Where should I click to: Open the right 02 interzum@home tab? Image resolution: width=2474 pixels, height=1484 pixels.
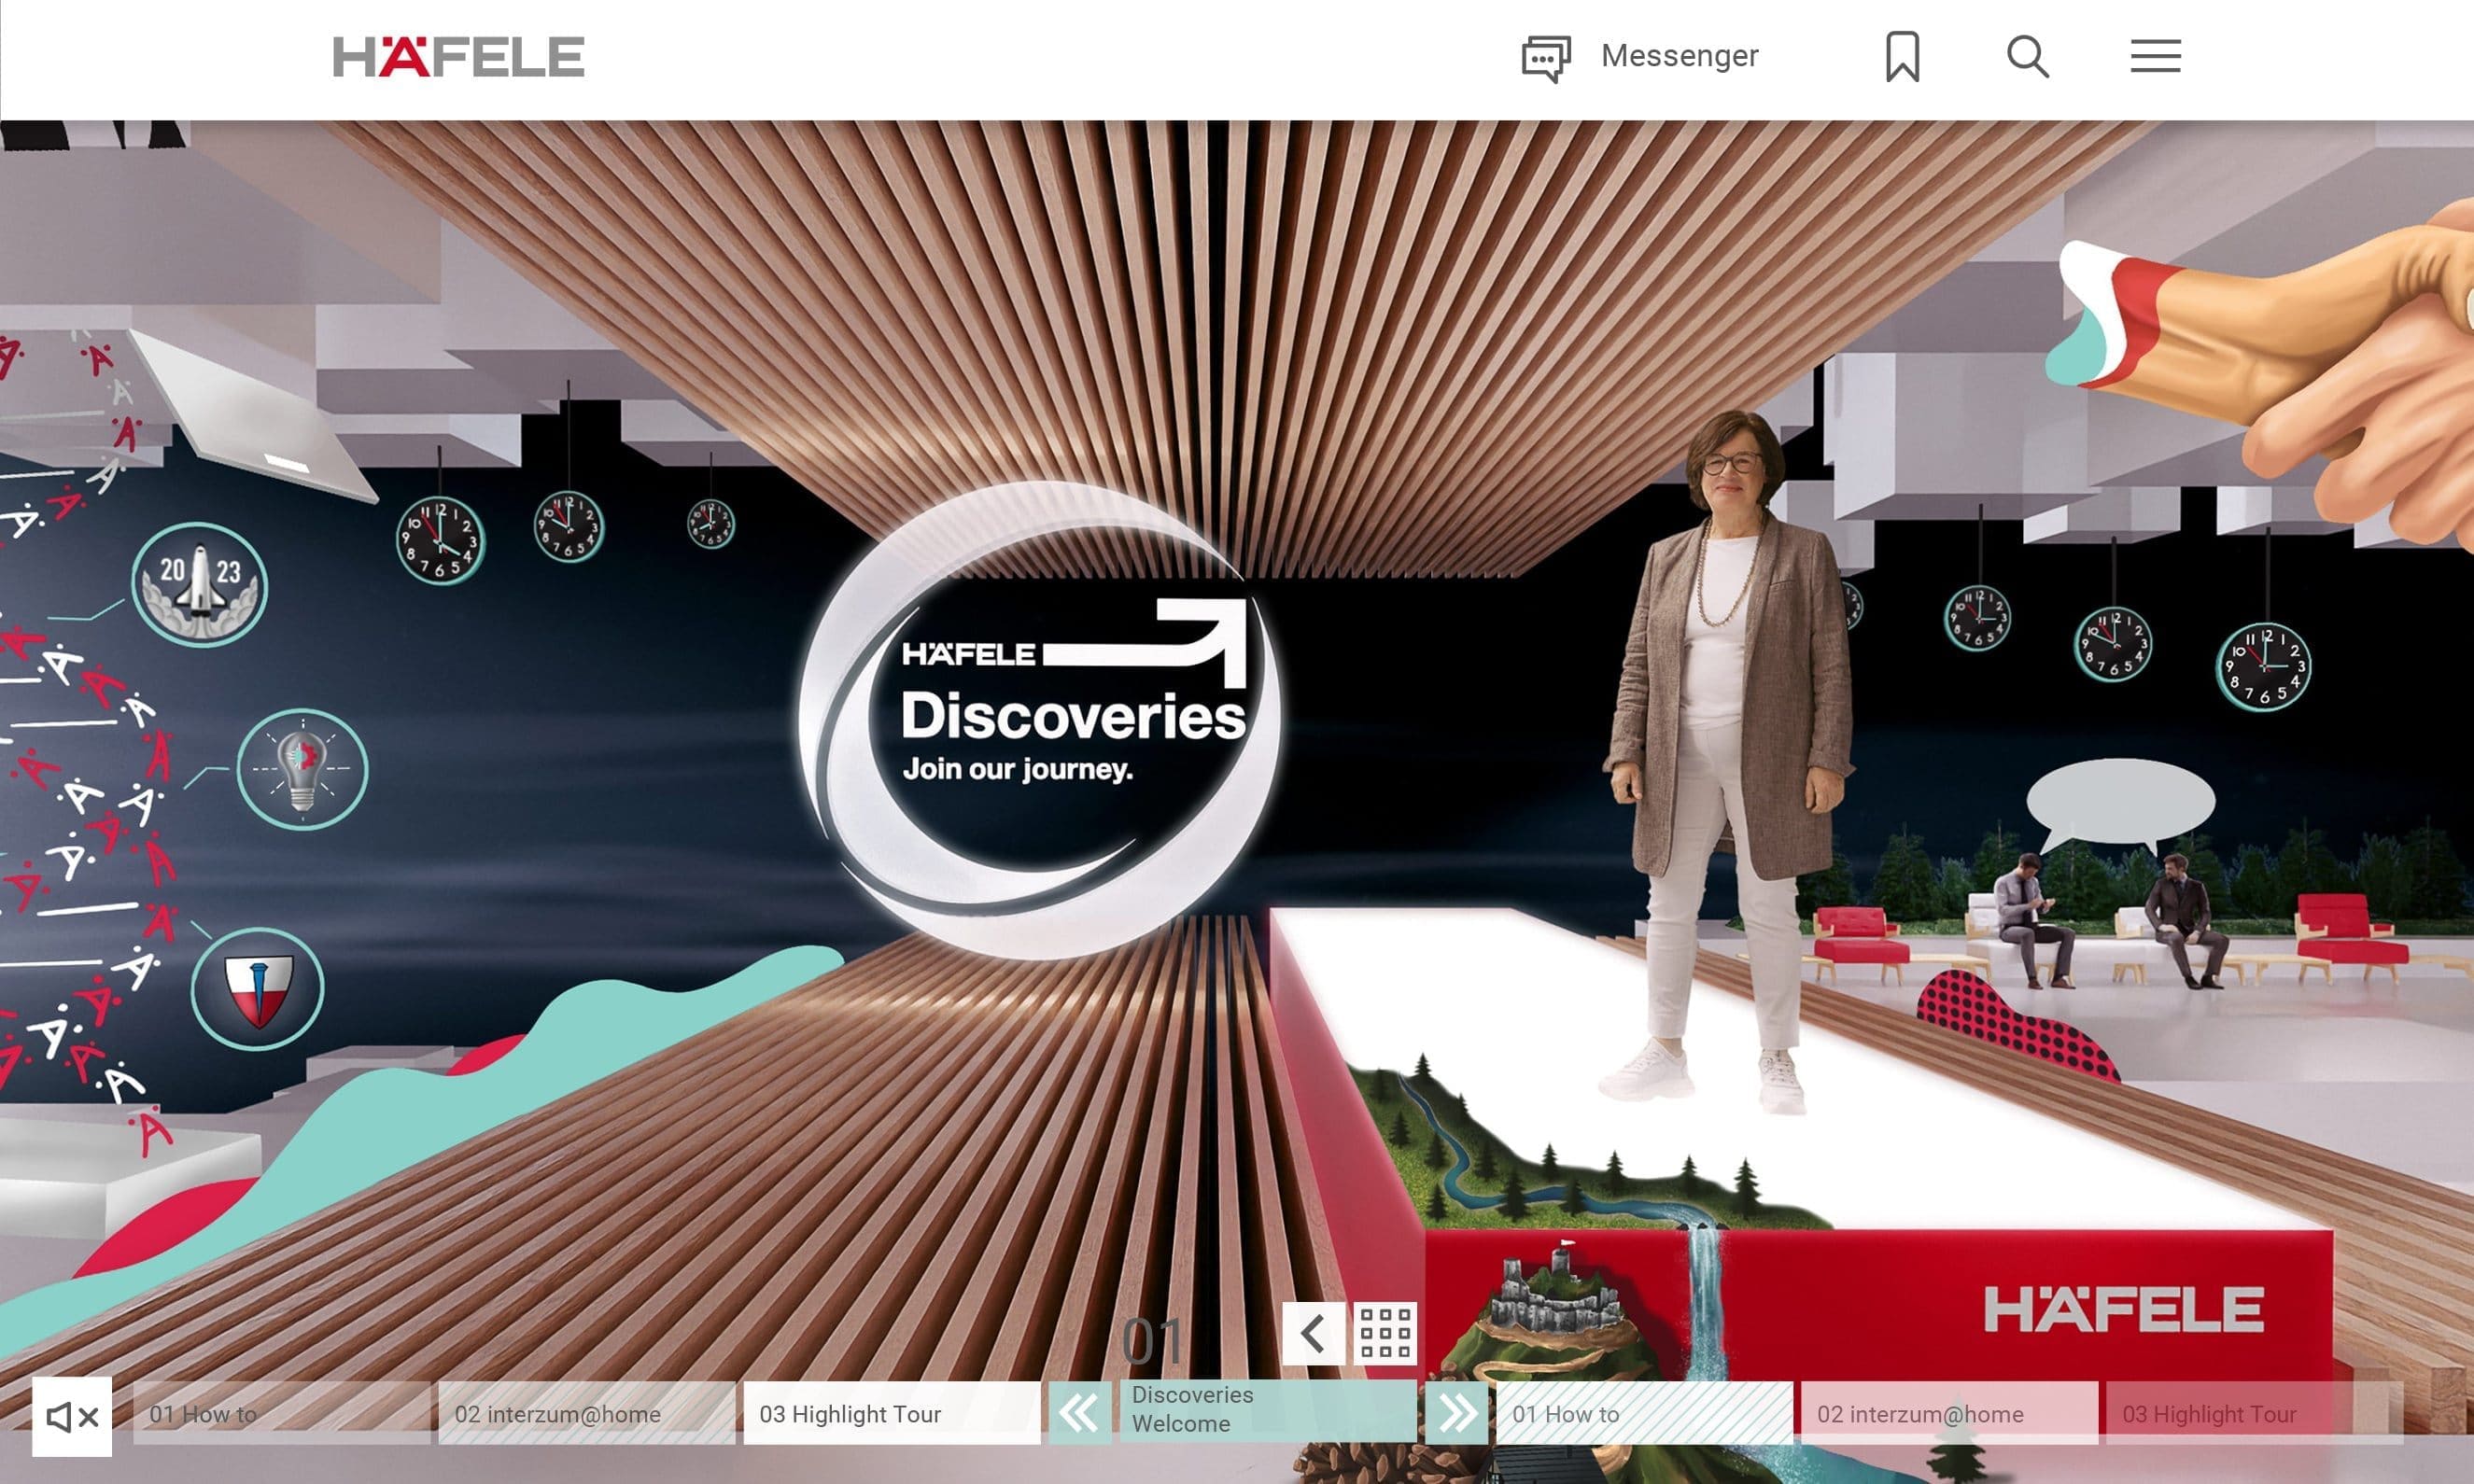pos(1948,1413)
